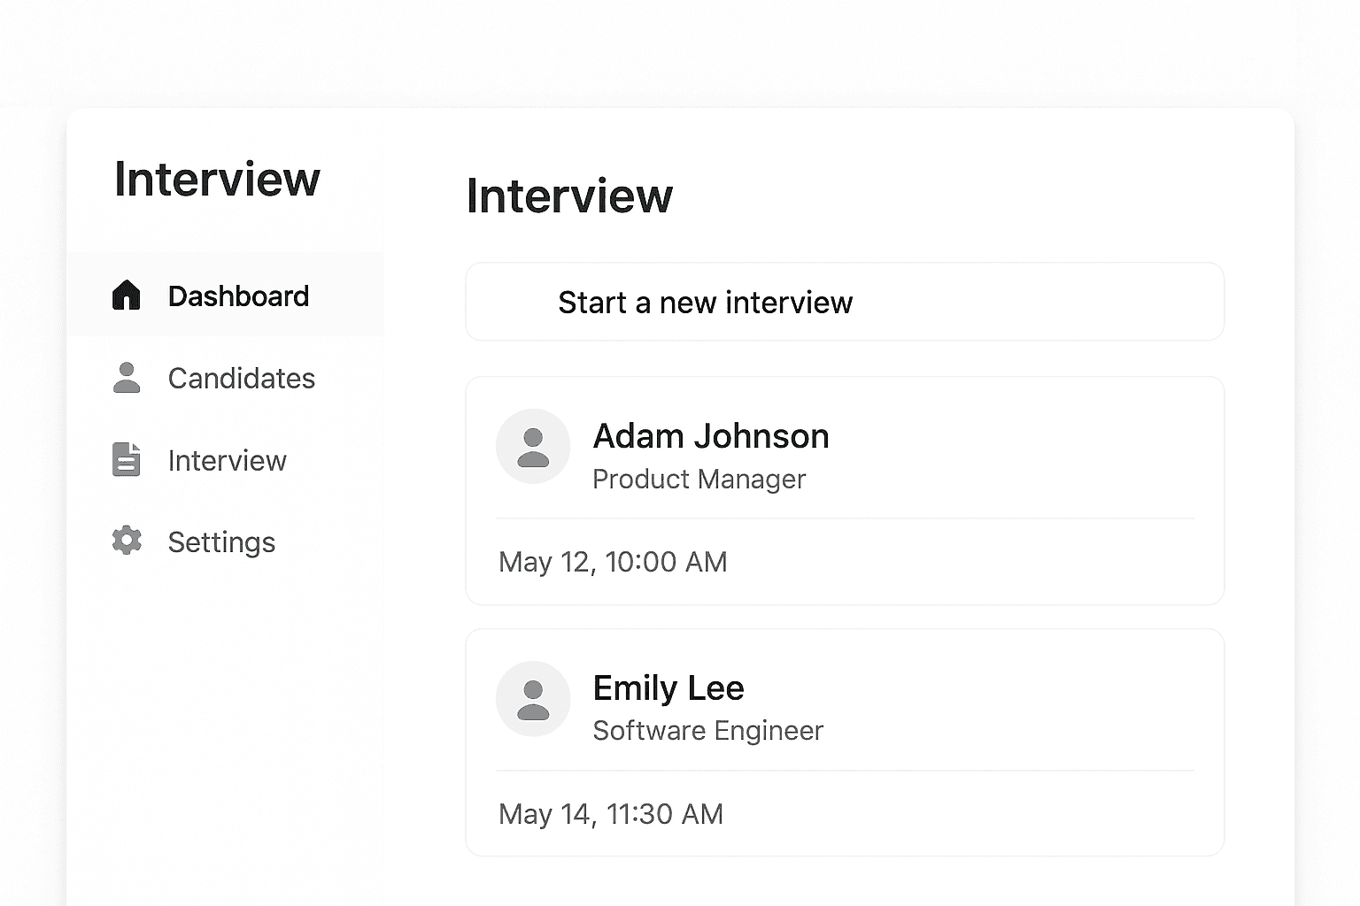
Task: Click the divider line in Adam Johnson's card
Action: (845, 518)
